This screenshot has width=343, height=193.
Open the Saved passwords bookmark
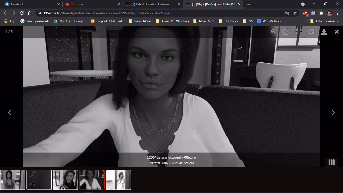point(35,21)
